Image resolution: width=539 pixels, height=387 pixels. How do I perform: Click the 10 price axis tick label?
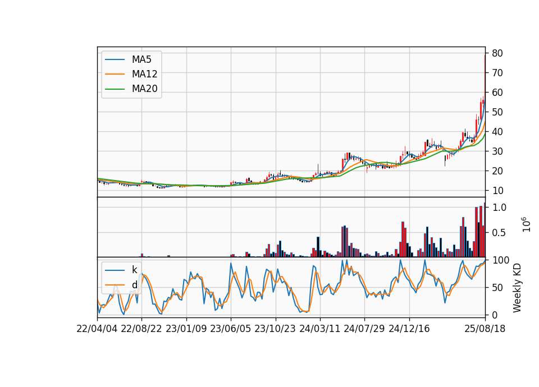coord(497,191)
